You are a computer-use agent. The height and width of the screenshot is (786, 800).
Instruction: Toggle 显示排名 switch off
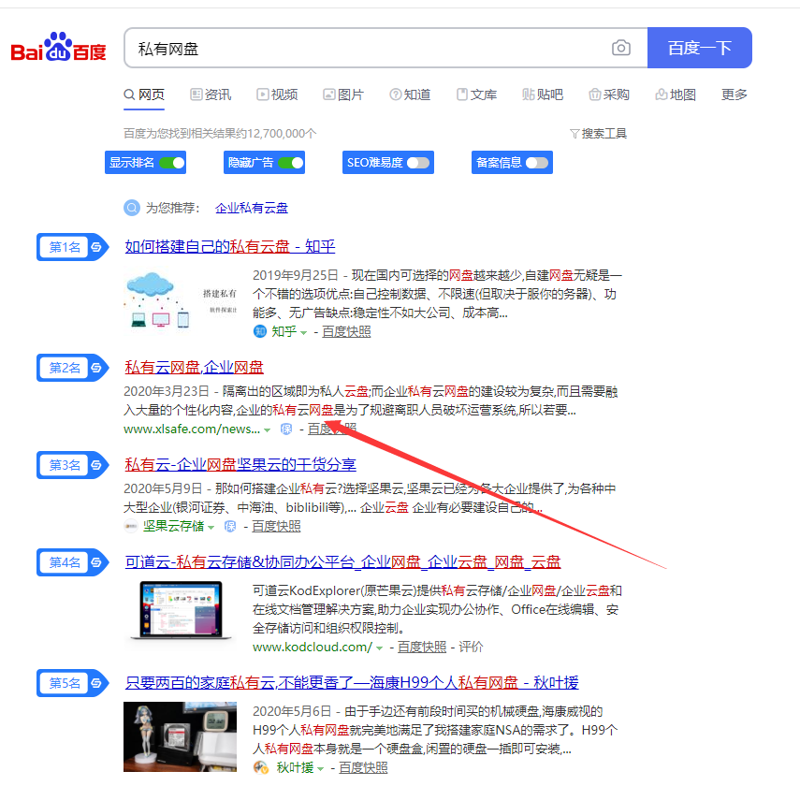point(172,163)
